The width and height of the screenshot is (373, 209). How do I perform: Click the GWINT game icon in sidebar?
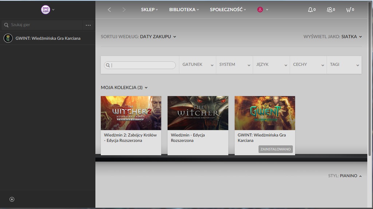(x=8, y=38)
